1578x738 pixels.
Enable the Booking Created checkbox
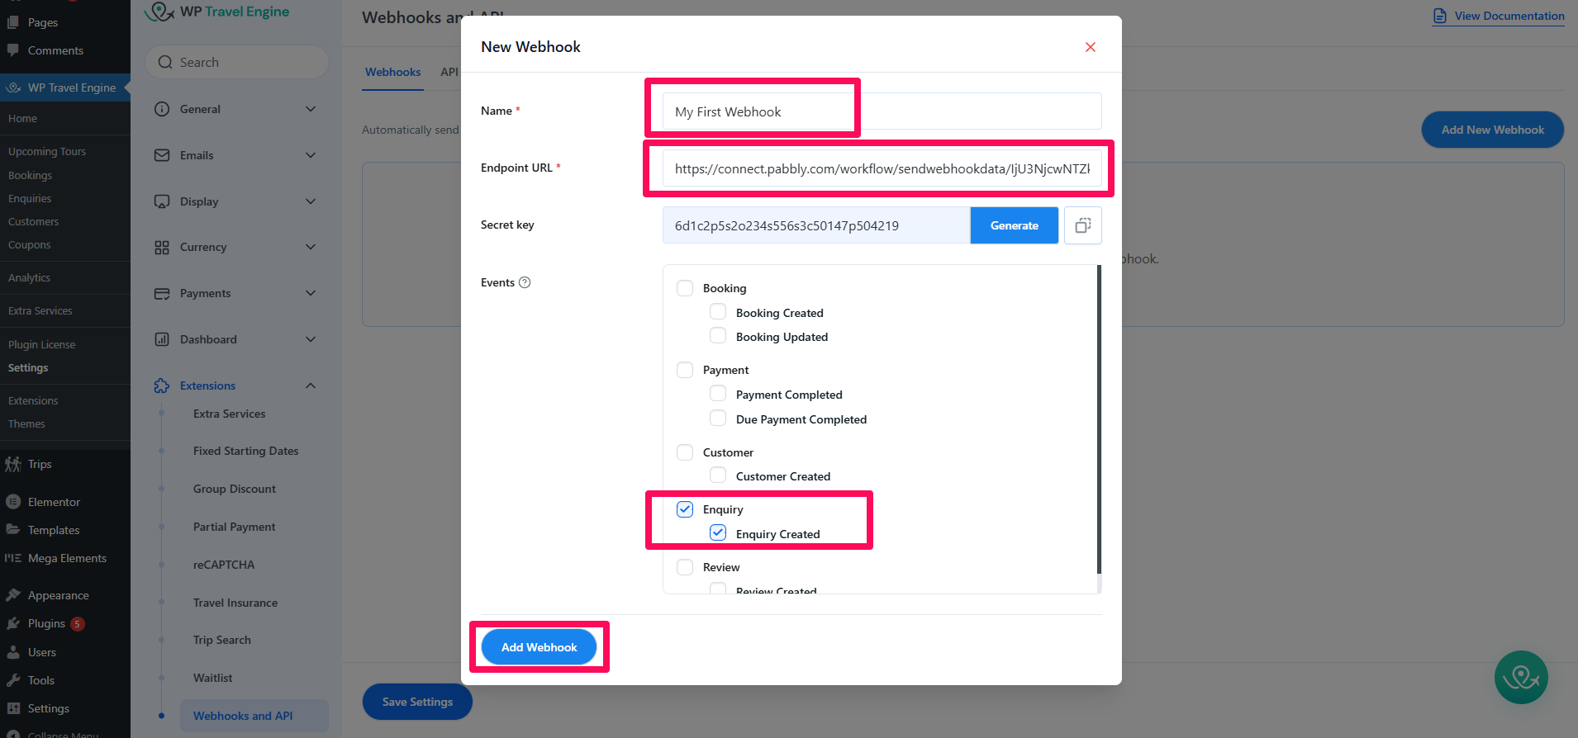(718, 312)
